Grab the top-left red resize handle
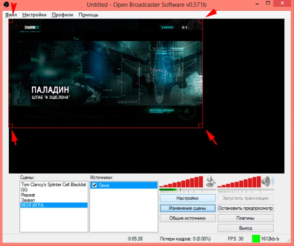Image resolution: width=294 pixels, height=246 pixels. pyautogui.click(x=10, y=21)
